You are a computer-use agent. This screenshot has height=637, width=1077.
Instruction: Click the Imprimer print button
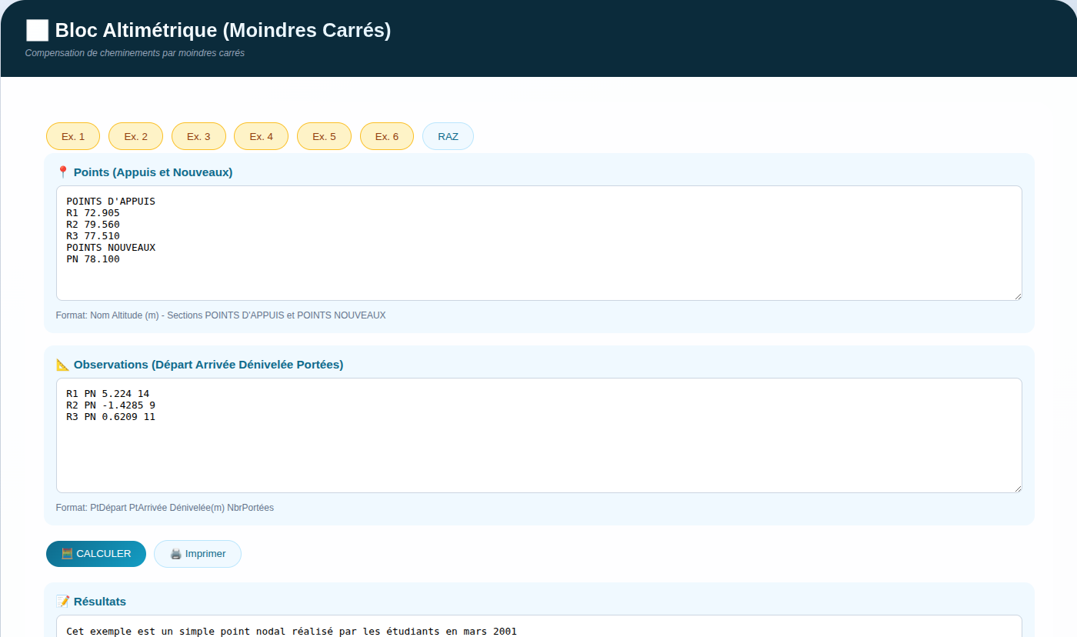[198, 554]
